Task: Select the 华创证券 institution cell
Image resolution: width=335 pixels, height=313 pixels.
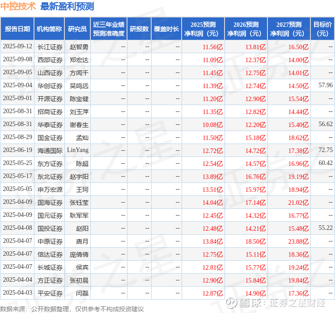Action: [50, 86]
